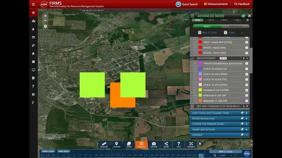
Task: Select the Today time range tab
Action: (198, 20)
